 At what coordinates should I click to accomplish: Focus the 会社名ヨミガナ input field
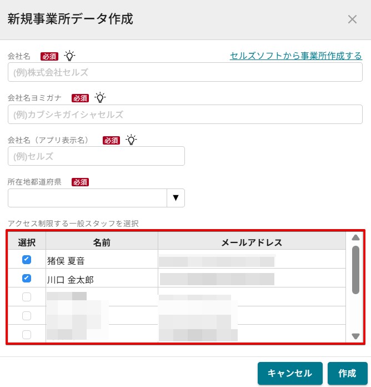pos(185,115)
